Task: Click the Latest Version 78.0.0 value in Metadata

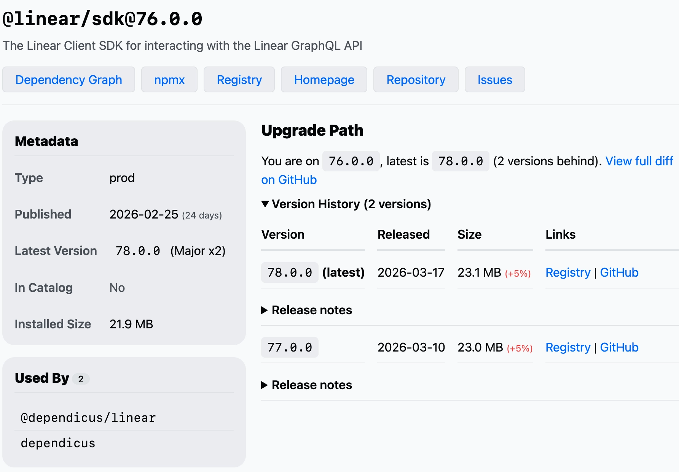Action: pos(138,251)
